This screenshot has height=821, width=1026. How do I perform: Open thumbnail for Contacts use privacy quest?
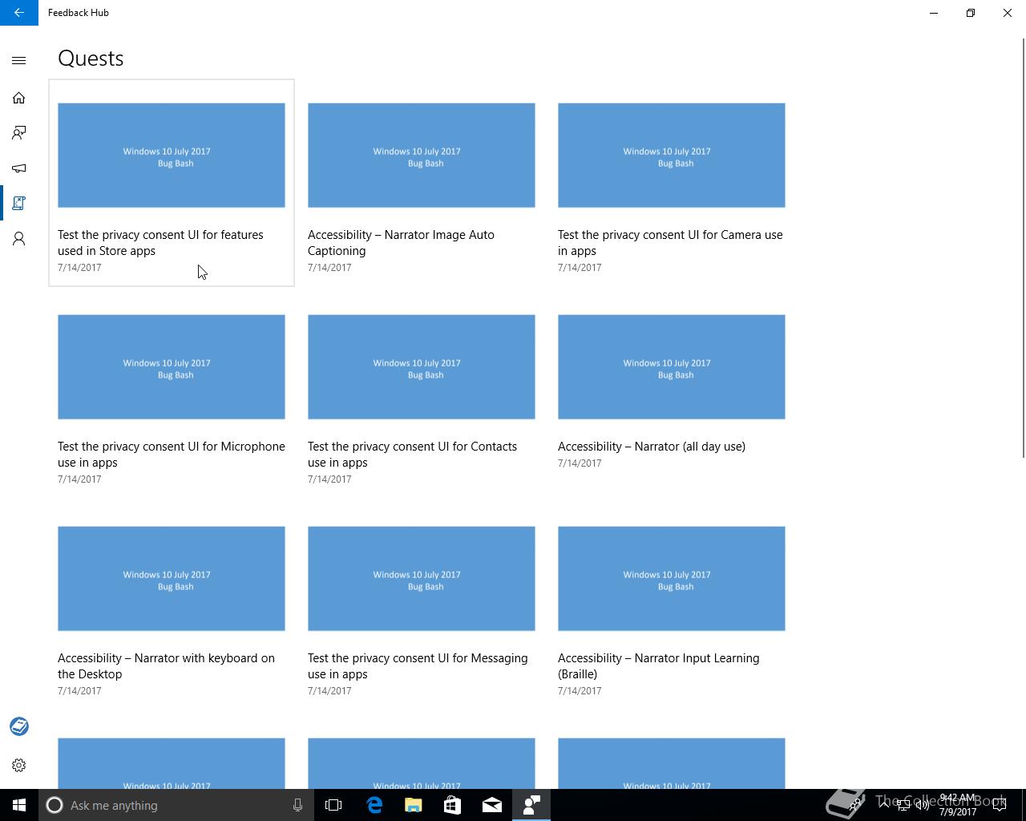click(422, 367)
